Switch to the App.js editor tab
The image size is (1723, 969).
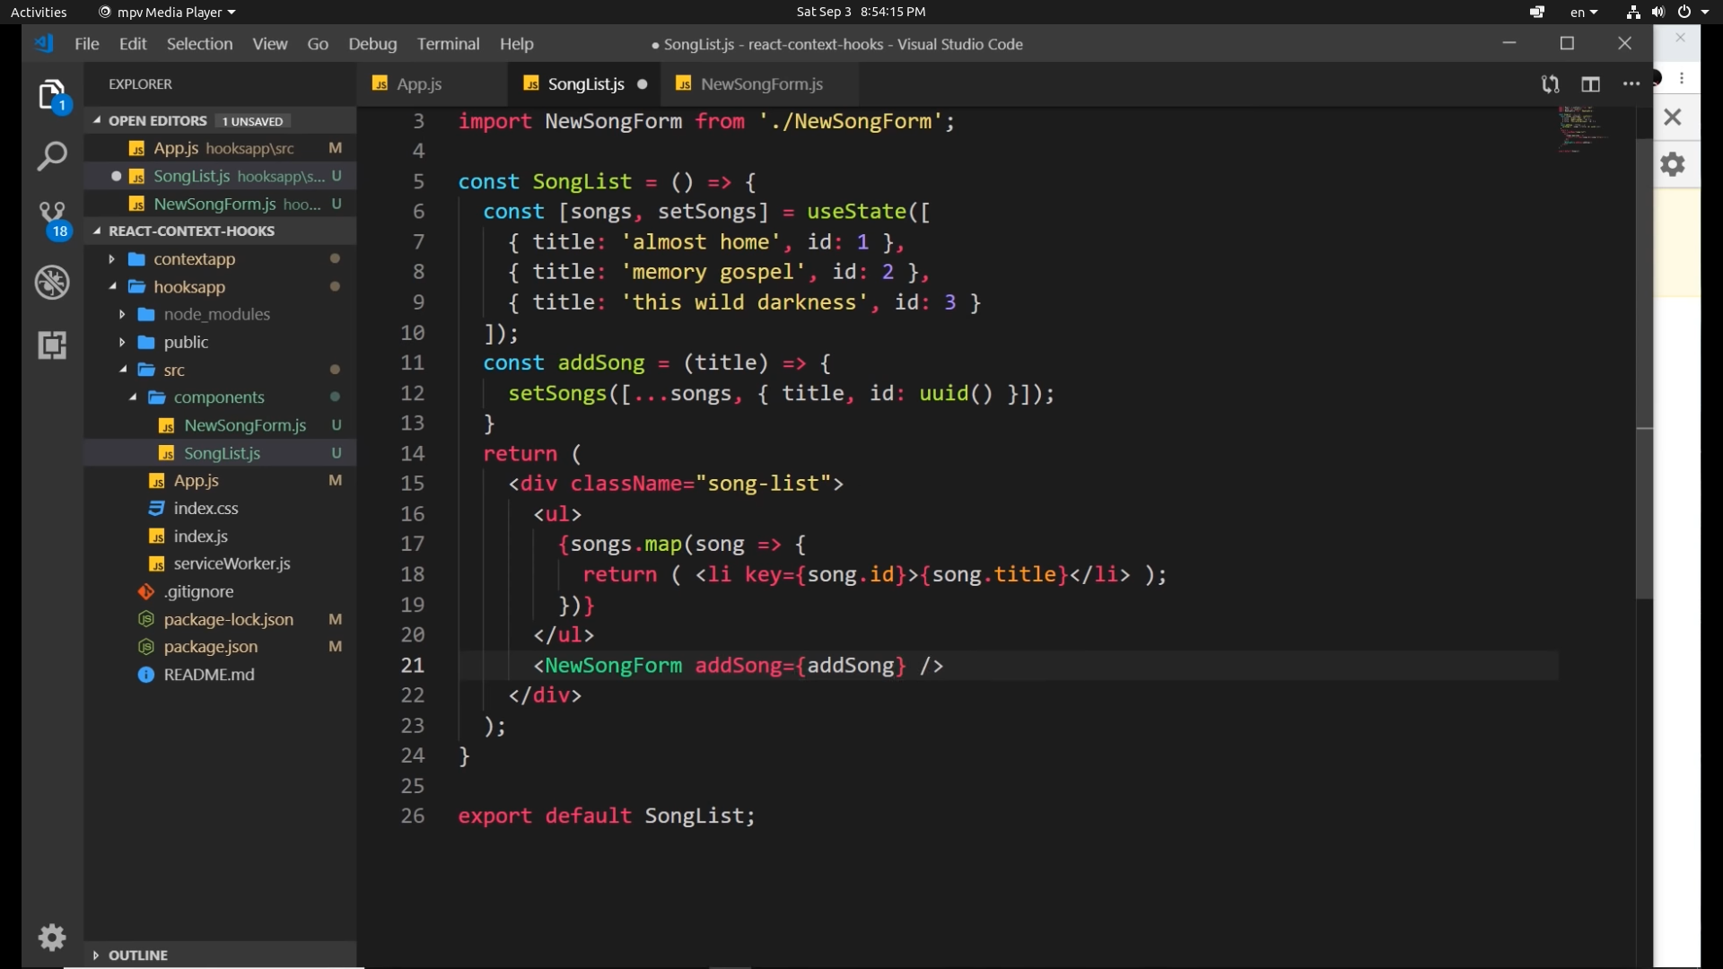tap(418, 84)
